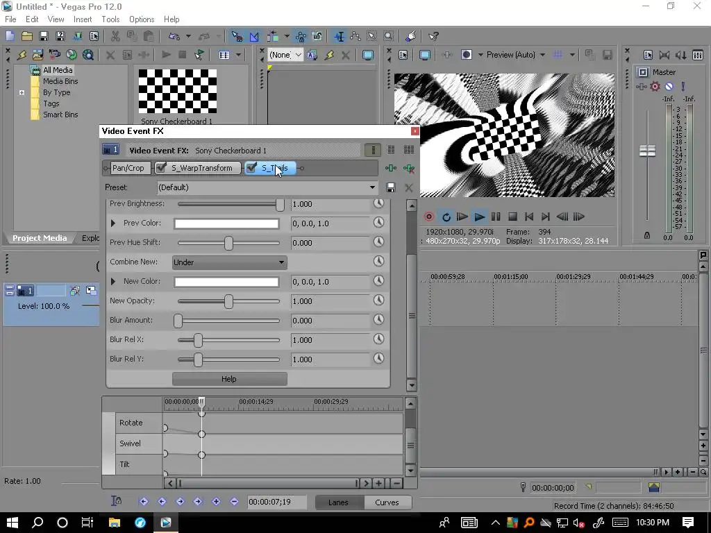Open File Explorer from the taskbar
Image resolution: width=711 pixels, height=533 pixels.
click(x=115, y=522)
